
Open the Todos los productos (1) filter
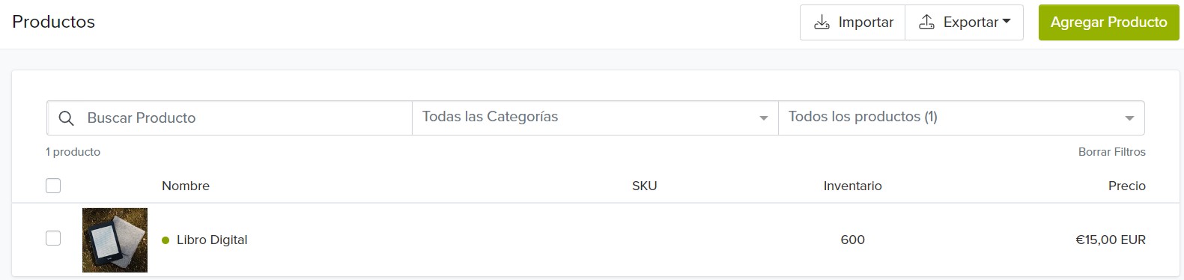tap(962, 118)
